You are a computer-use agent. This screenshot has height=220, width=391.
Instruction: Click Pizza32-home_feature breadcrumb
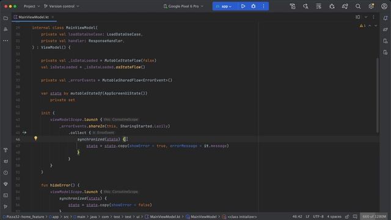click(x=23, y=217)
